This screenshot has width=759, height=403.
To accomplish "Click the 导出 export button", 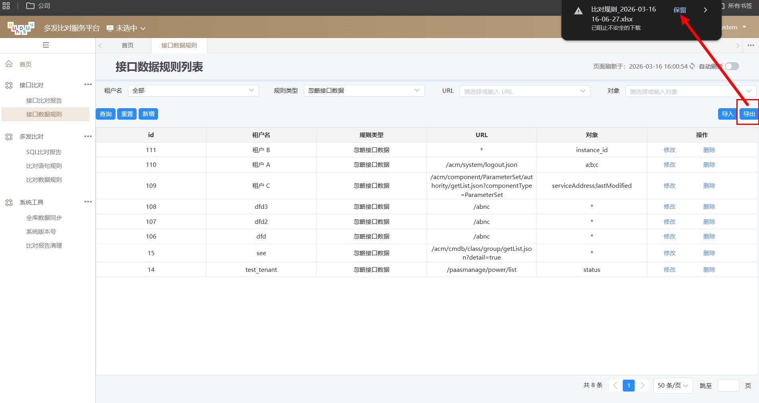I will 749,114.
